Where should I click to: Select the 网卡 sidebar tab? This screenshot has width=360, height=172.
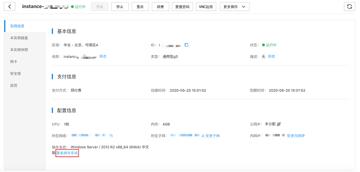coord(14,62)
